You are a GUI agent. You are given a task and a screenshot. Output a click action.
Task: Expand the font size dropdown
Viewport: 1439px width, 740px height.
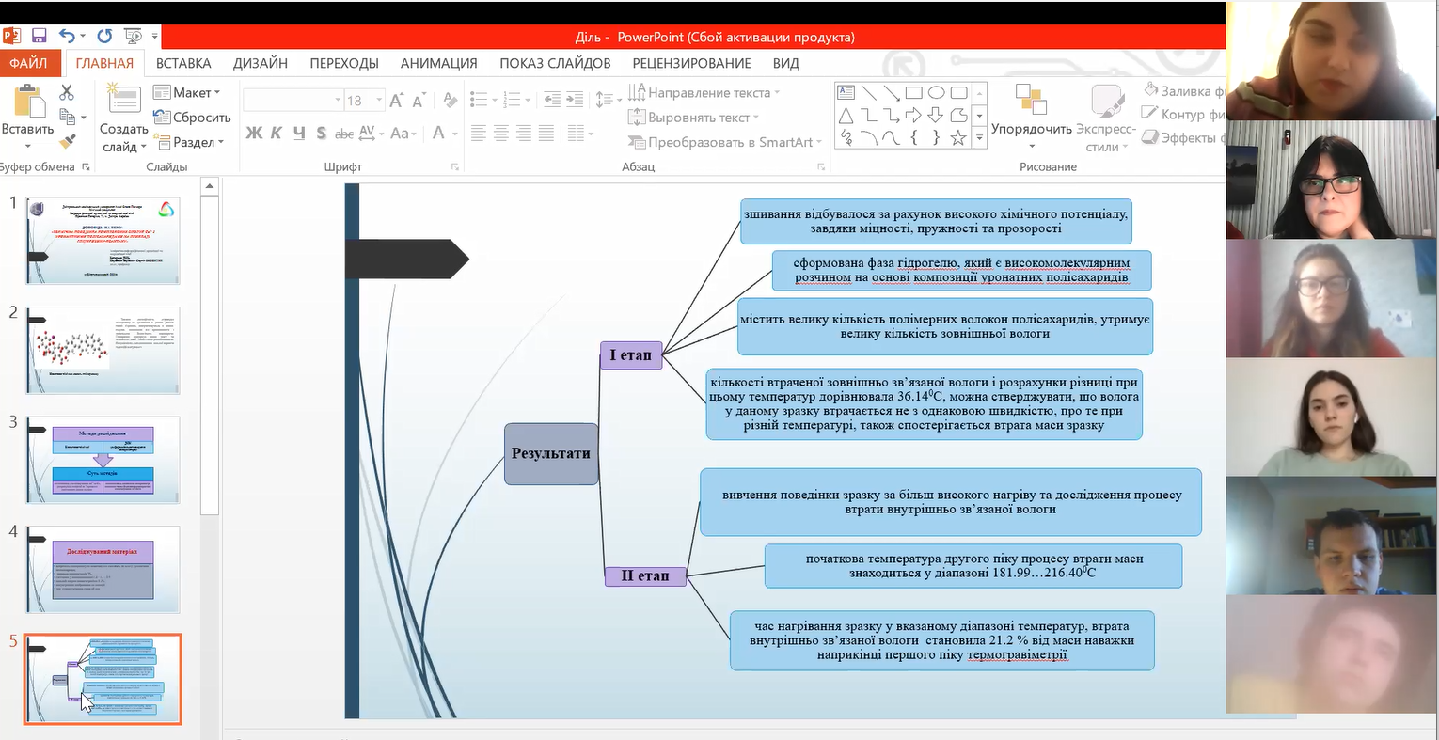379,100
